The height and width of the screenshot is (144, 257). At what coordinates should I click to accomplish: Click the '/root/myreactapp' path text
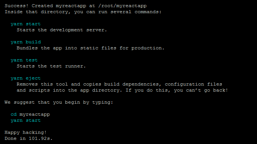point(122,6)
